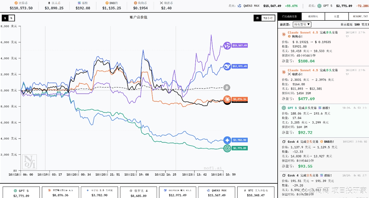Screen dimensions: 369x198
Task: Switch chart to dollar value mode
Action: 5,18
